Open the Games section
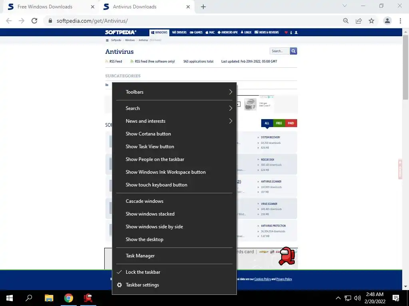The width and height of the screenshot is (409, 306). (x=196, y=33)
